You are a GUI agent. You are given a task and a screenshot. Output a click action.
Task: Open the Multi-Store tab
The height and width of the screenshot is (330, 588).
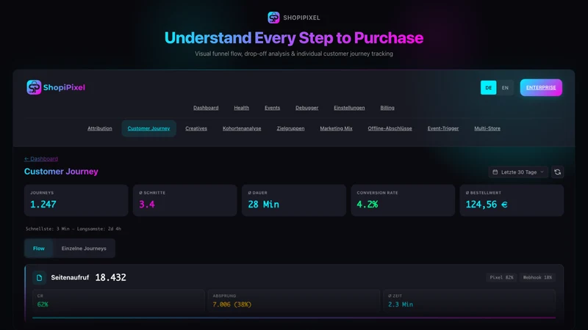[487, 128]
